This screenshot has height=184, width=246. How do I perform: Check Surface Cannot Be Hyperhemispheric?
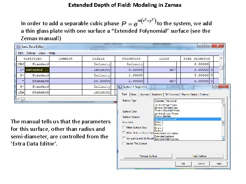pyautogui.click(x=124, y=138)
